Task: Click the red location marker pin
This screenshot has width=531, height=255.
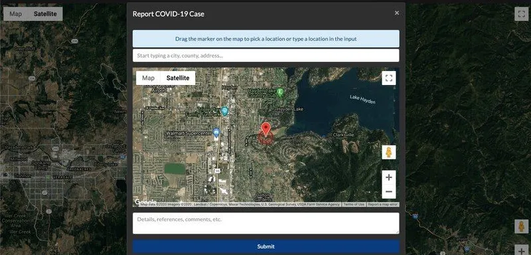Action: (266, 129)
